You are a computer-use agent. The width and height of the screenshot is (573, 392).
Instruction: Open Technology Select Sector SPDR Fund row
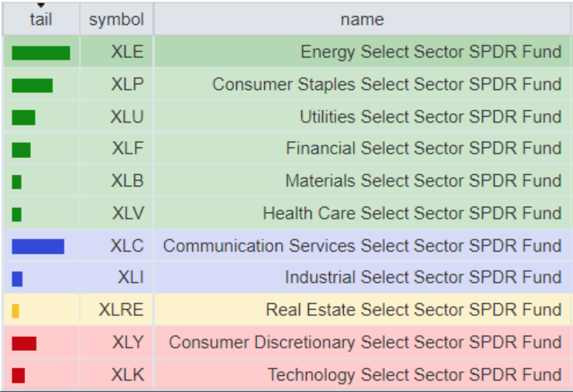pyautogui.click(x=414, y=375)
